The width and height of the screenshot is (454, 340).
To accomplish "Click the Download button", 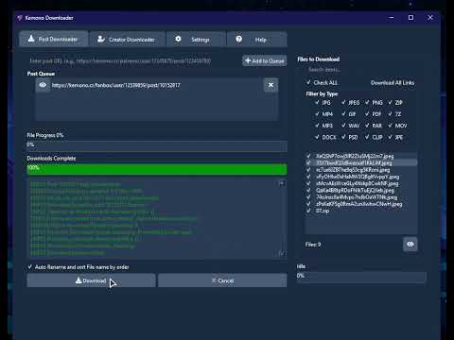I will pos(92,280).
